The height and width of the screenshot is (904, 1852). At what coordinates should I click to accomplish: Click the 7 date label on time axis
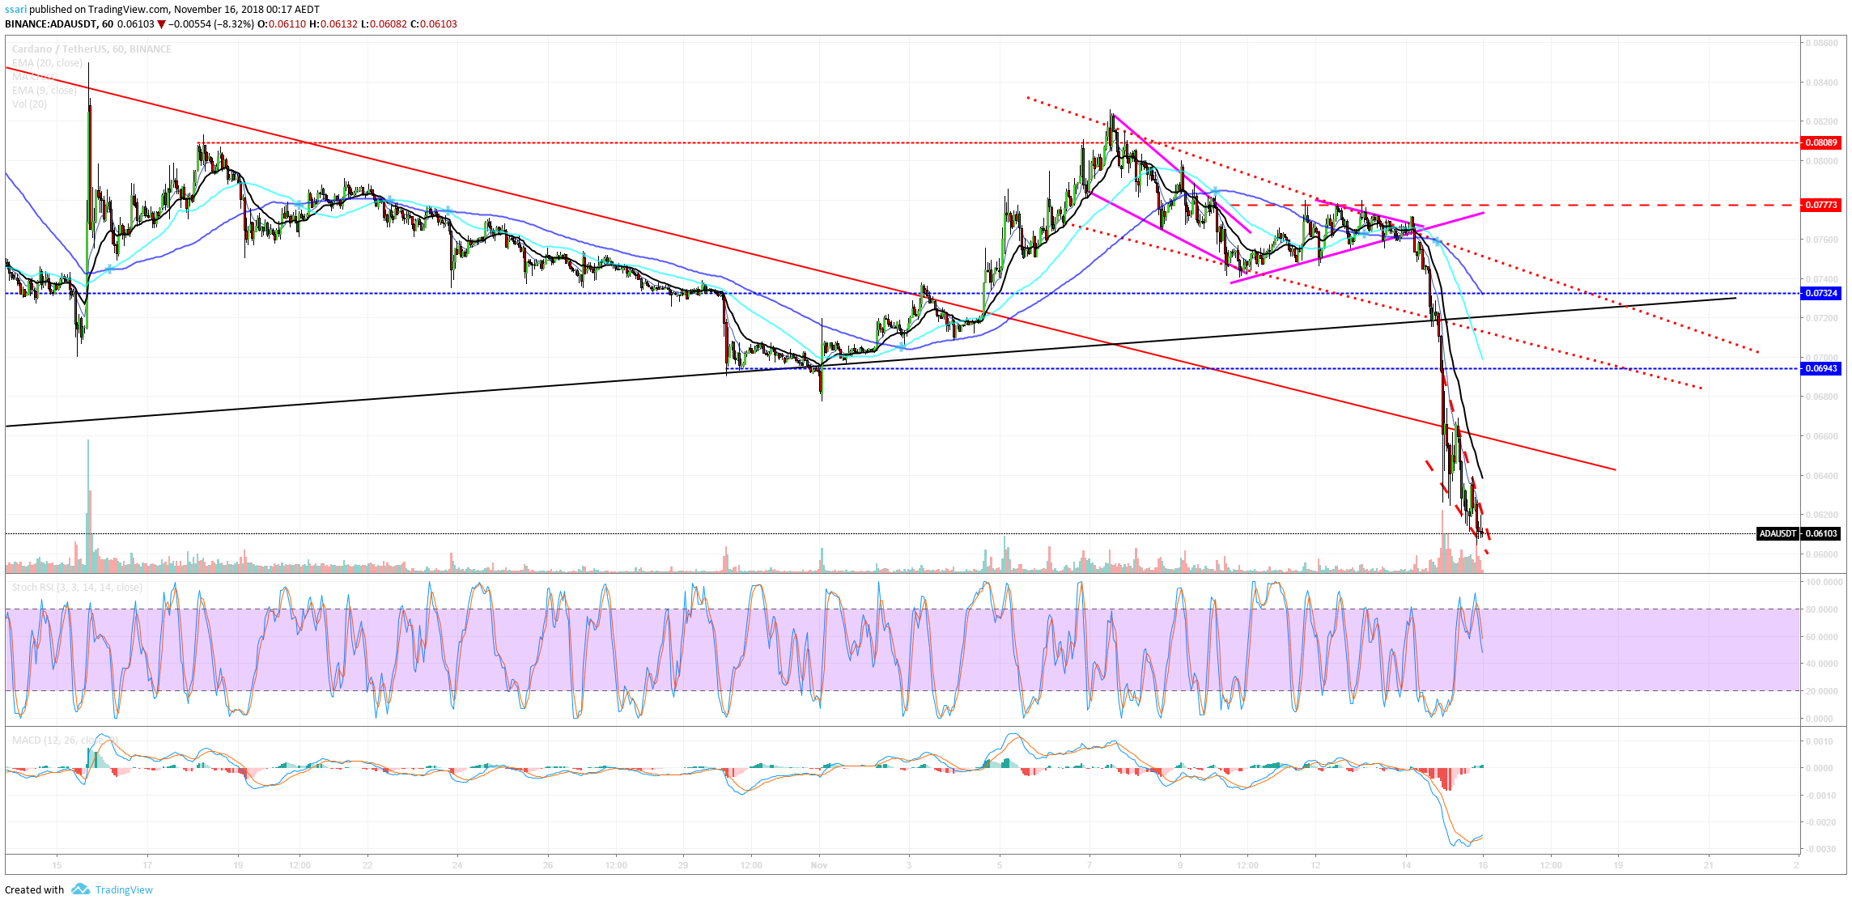pyautogui.click(x=1090, y=865)
